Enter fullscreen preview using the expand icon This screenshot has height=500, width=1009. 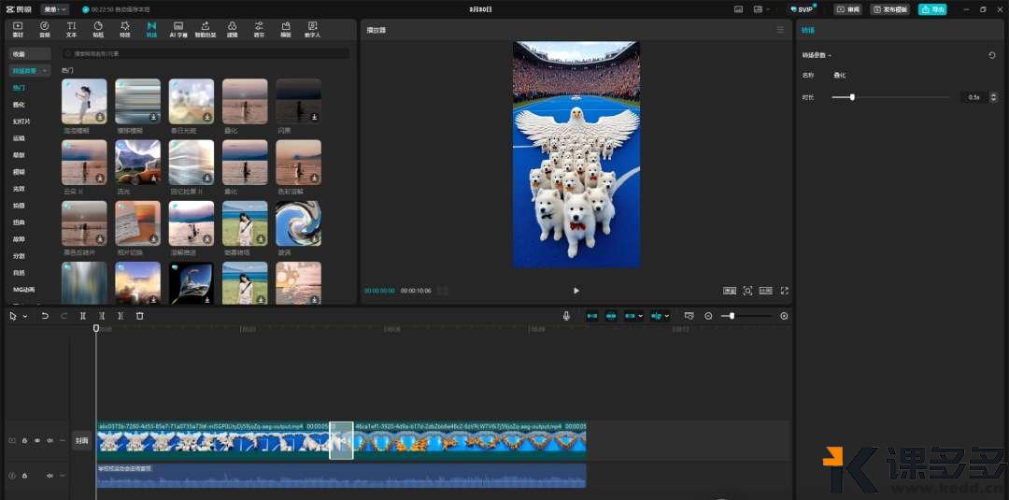(784, 291)
